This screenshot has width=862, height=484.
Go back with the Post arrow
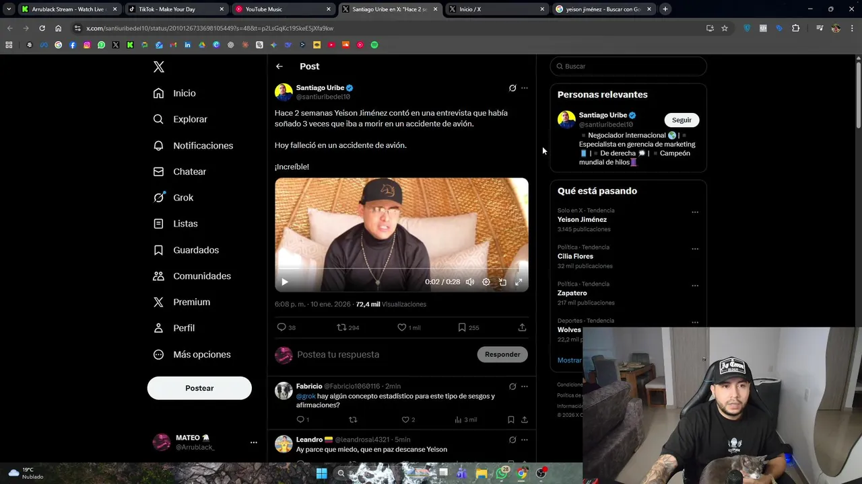coord(279,67)
